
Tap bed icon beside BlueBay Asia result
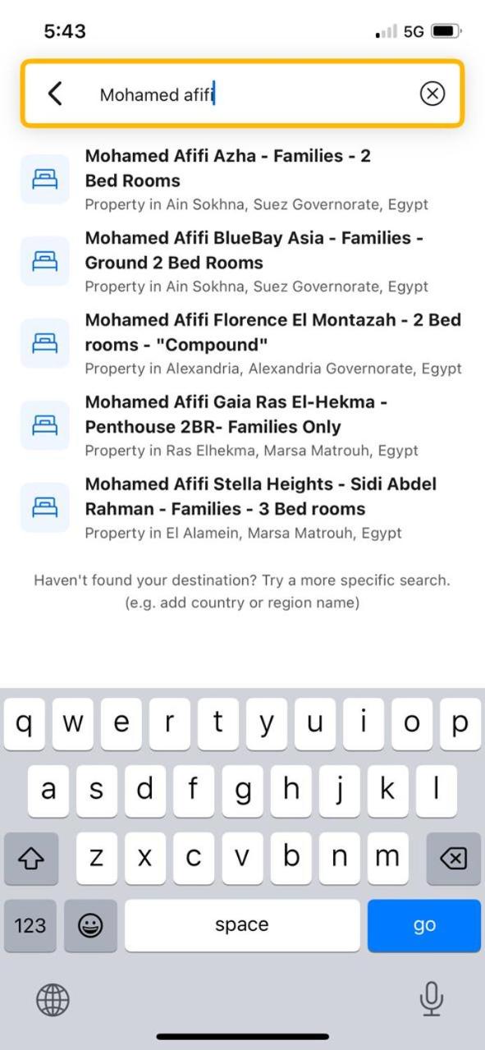45,262
